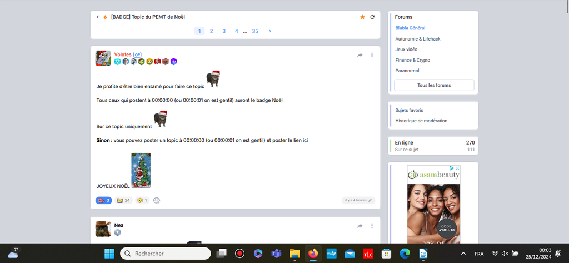The image size is (569, 263).
Task: Toggle the first reaction with count 3
Action: 104,200
